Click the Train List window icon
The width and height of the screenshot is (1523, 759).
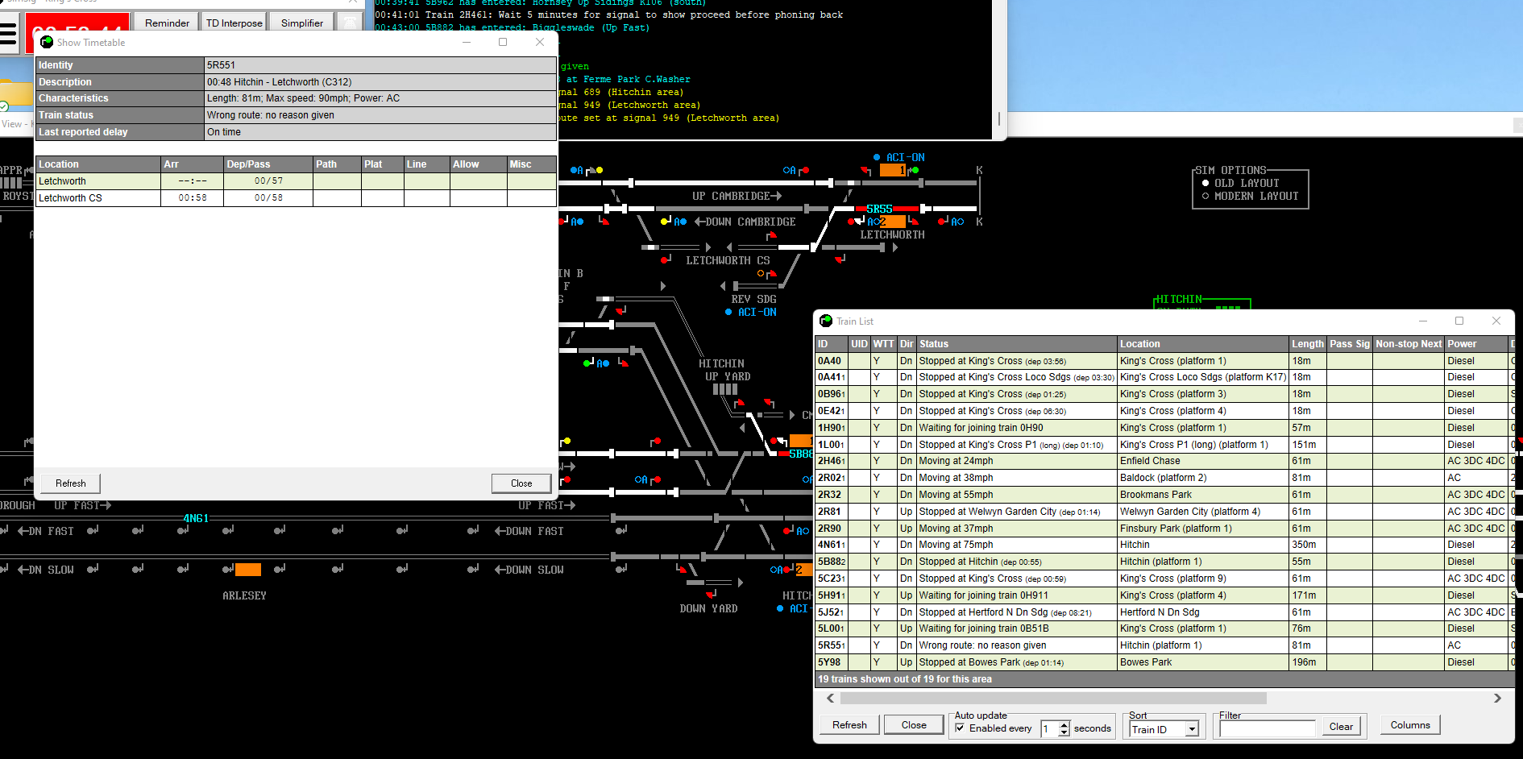pyautogui.click(x=825, y=321)
